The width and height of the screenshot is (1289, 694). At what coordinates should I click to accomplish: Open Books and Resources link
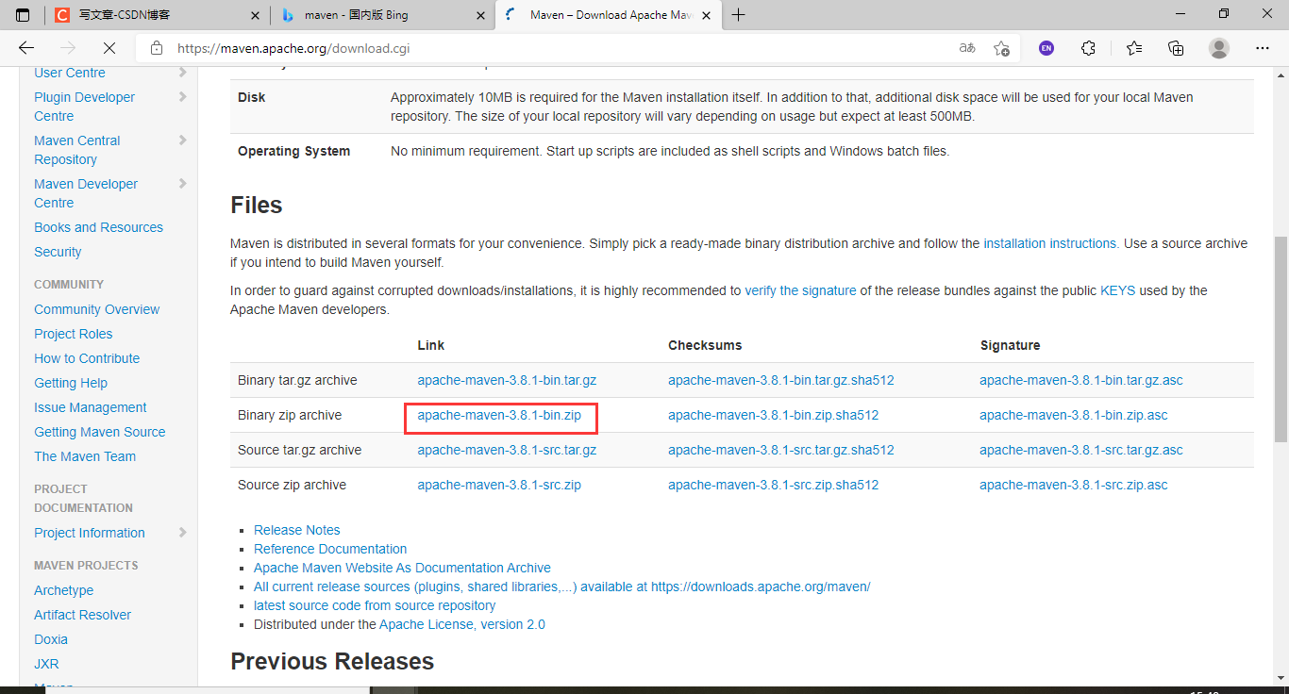pos(98,227)
